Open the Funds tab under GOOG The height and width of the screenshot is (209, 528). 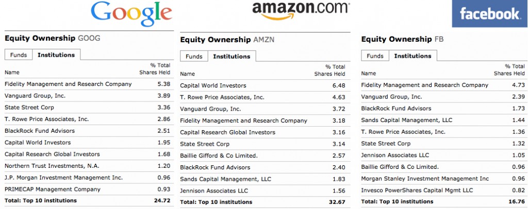click(x=19, y=55)
